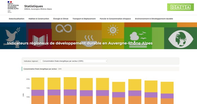Click the tree and birds icon
Screen dimensions: 197x104
point(138,39)
